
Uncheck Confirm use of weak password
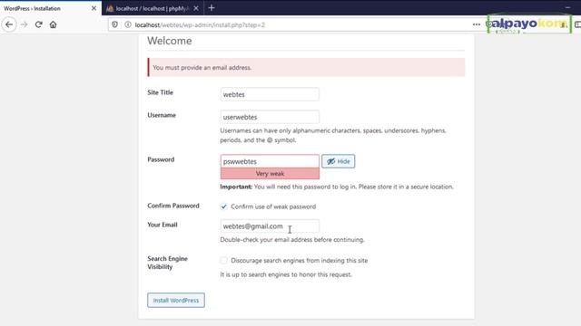click(x=224, y=206)
